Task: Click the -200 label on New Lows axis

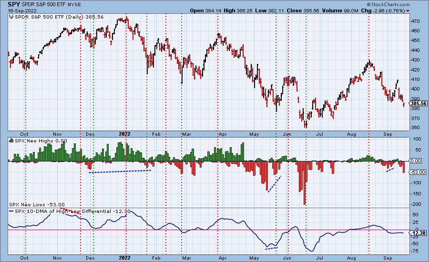Action: [417, 204]
